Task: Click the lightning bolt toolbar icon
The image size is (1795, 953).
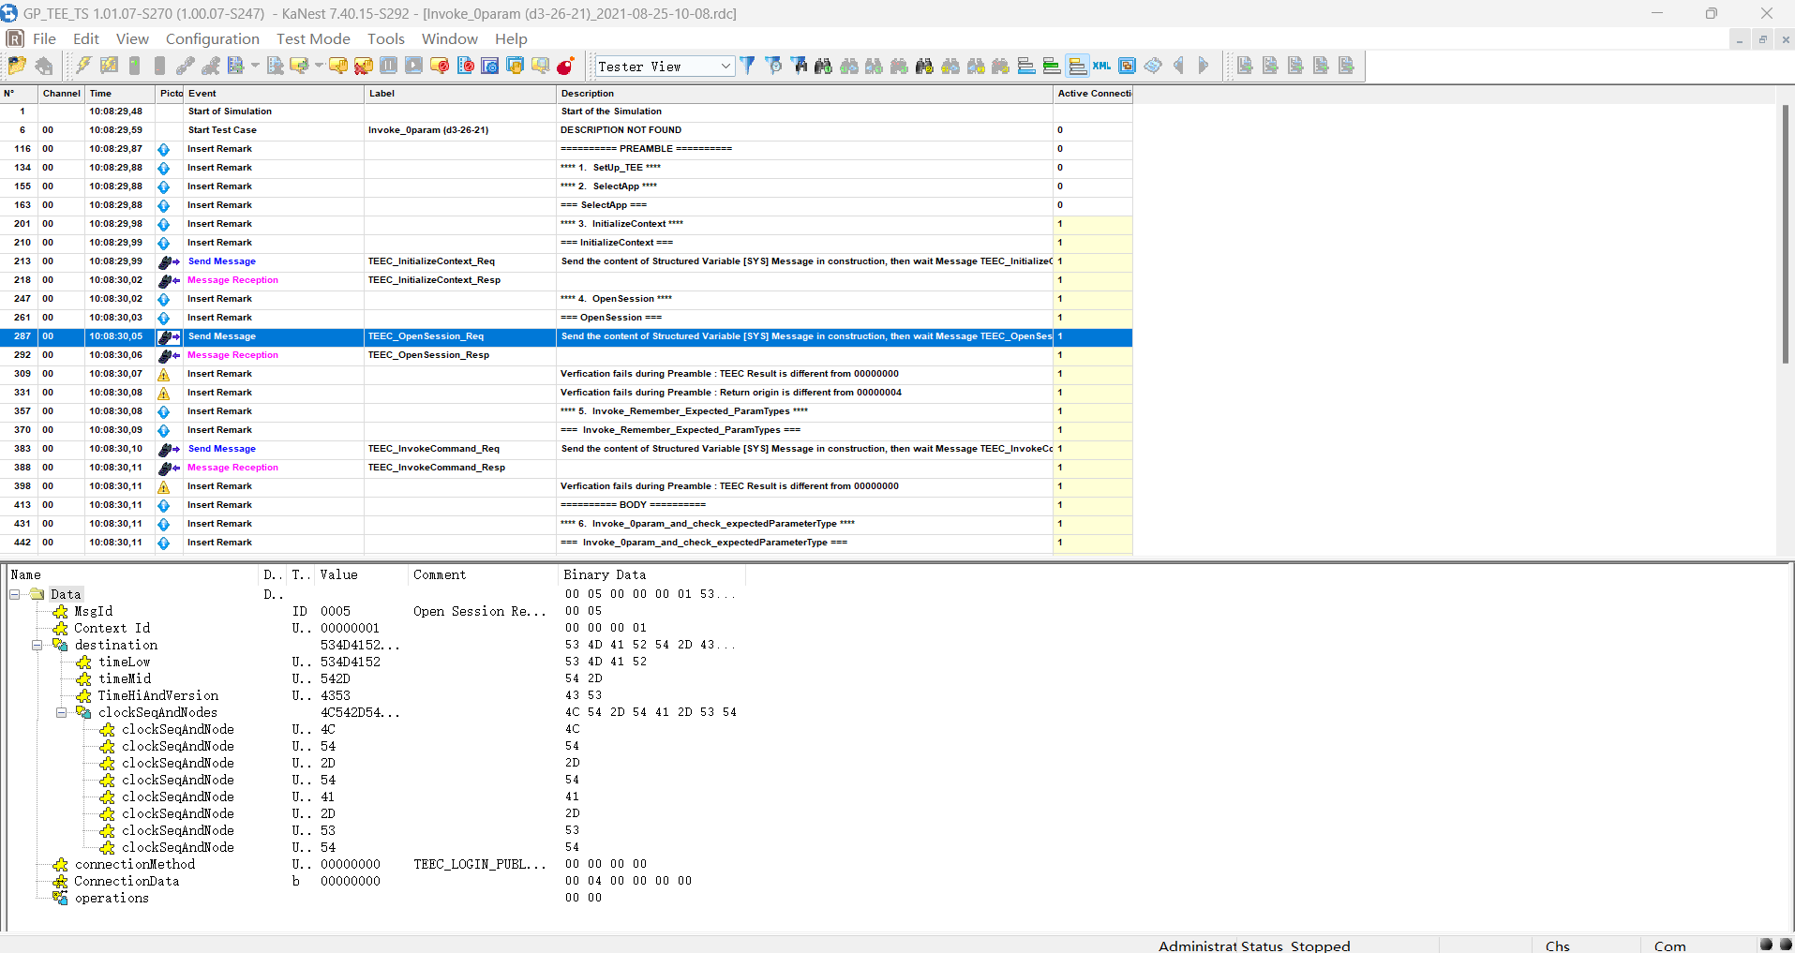Action: click(x=83, y=66)
